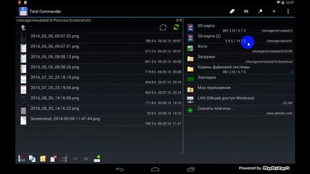
Task: Tap thumbnail of 2016_05_06_09.07.51.png
Action: point(23,48)
